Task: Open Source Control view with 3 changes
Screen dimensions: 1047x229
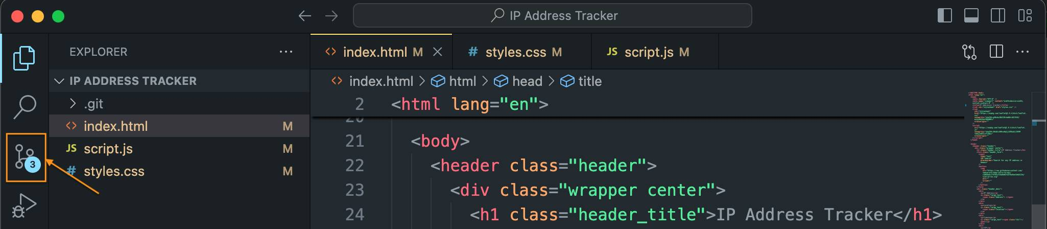Action: 26,157
